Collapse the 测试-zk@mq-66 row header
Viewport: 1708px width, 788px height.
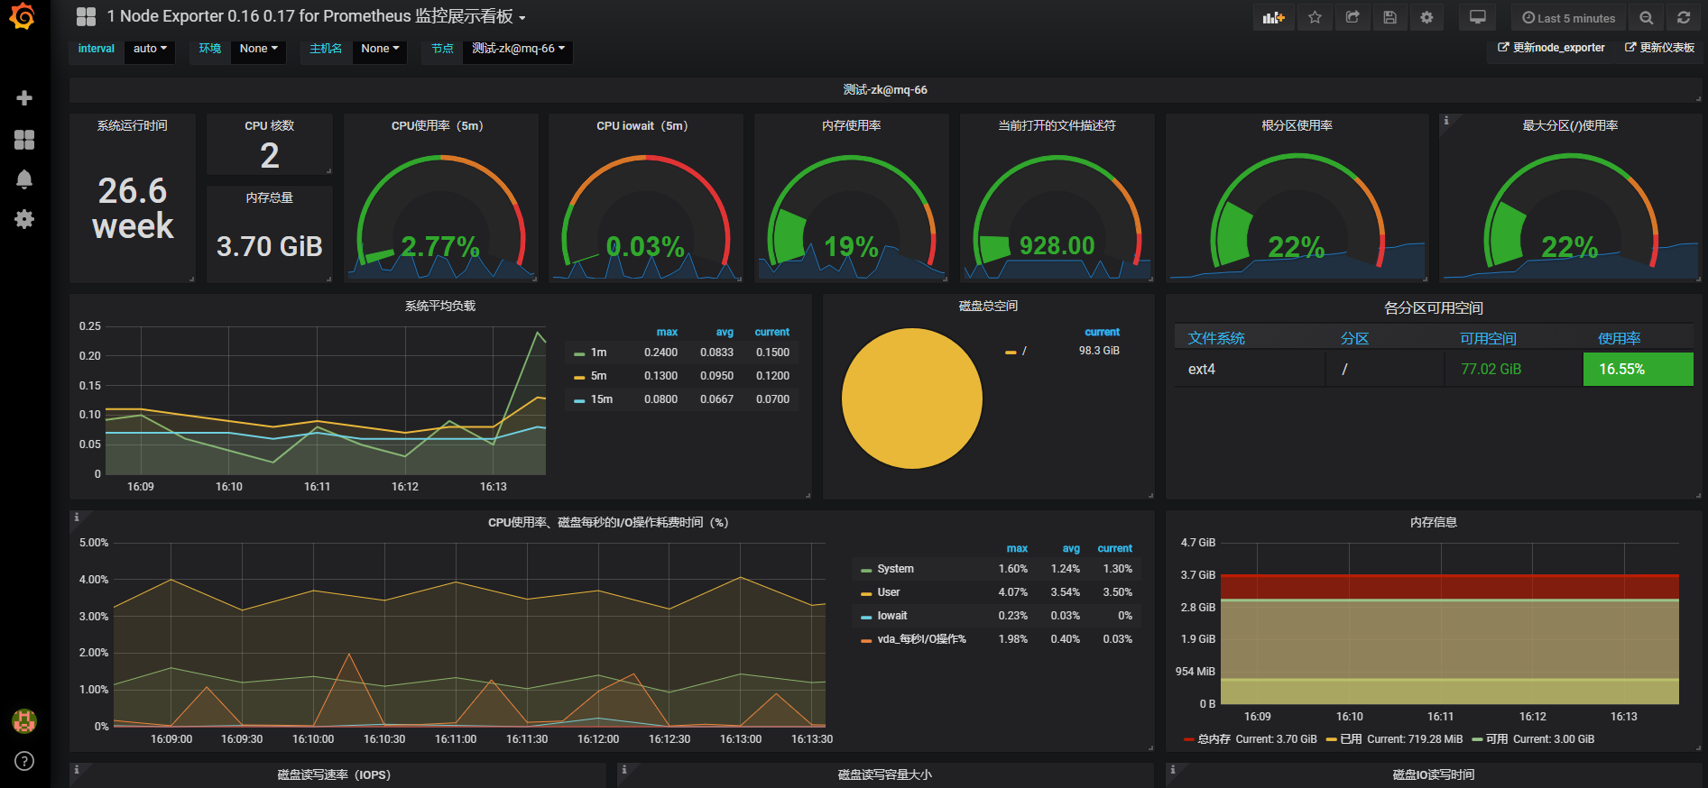tap(885, 90)
